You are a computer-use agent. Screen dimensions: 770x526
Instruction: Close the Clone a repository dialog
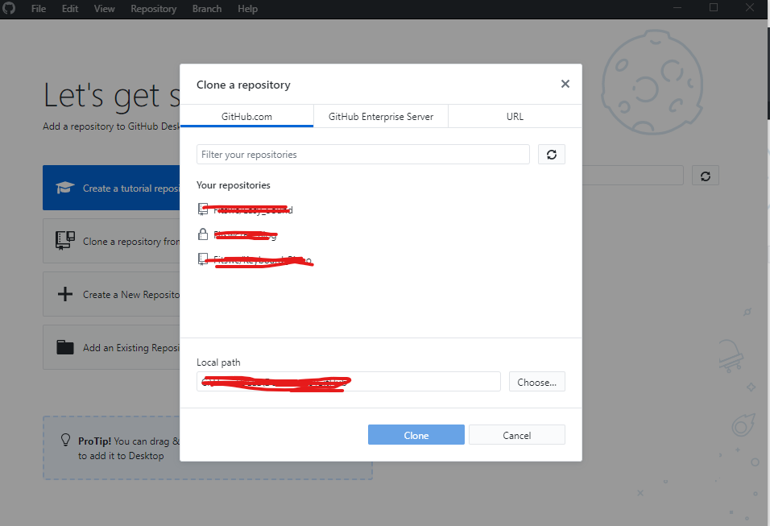(565, 84)
